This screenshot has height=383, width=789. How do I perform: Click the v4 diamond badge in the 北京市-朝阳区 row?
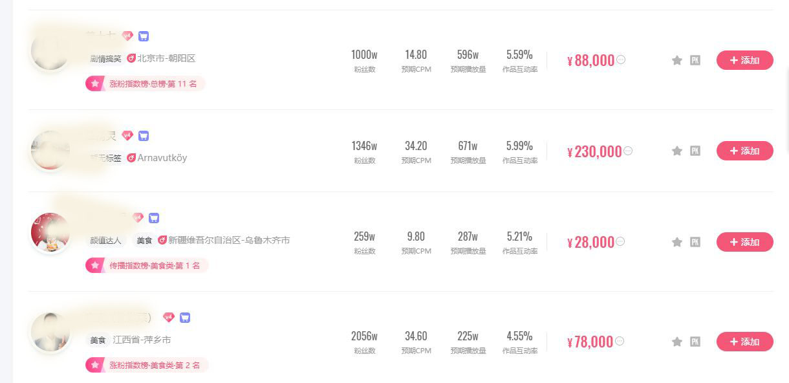tap(127, 36)
